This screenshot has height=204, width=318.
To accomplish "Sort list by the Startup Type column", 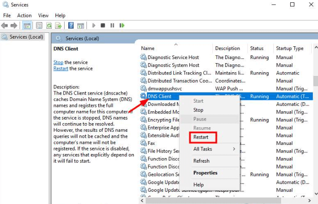I will click(x=289, y=48).
